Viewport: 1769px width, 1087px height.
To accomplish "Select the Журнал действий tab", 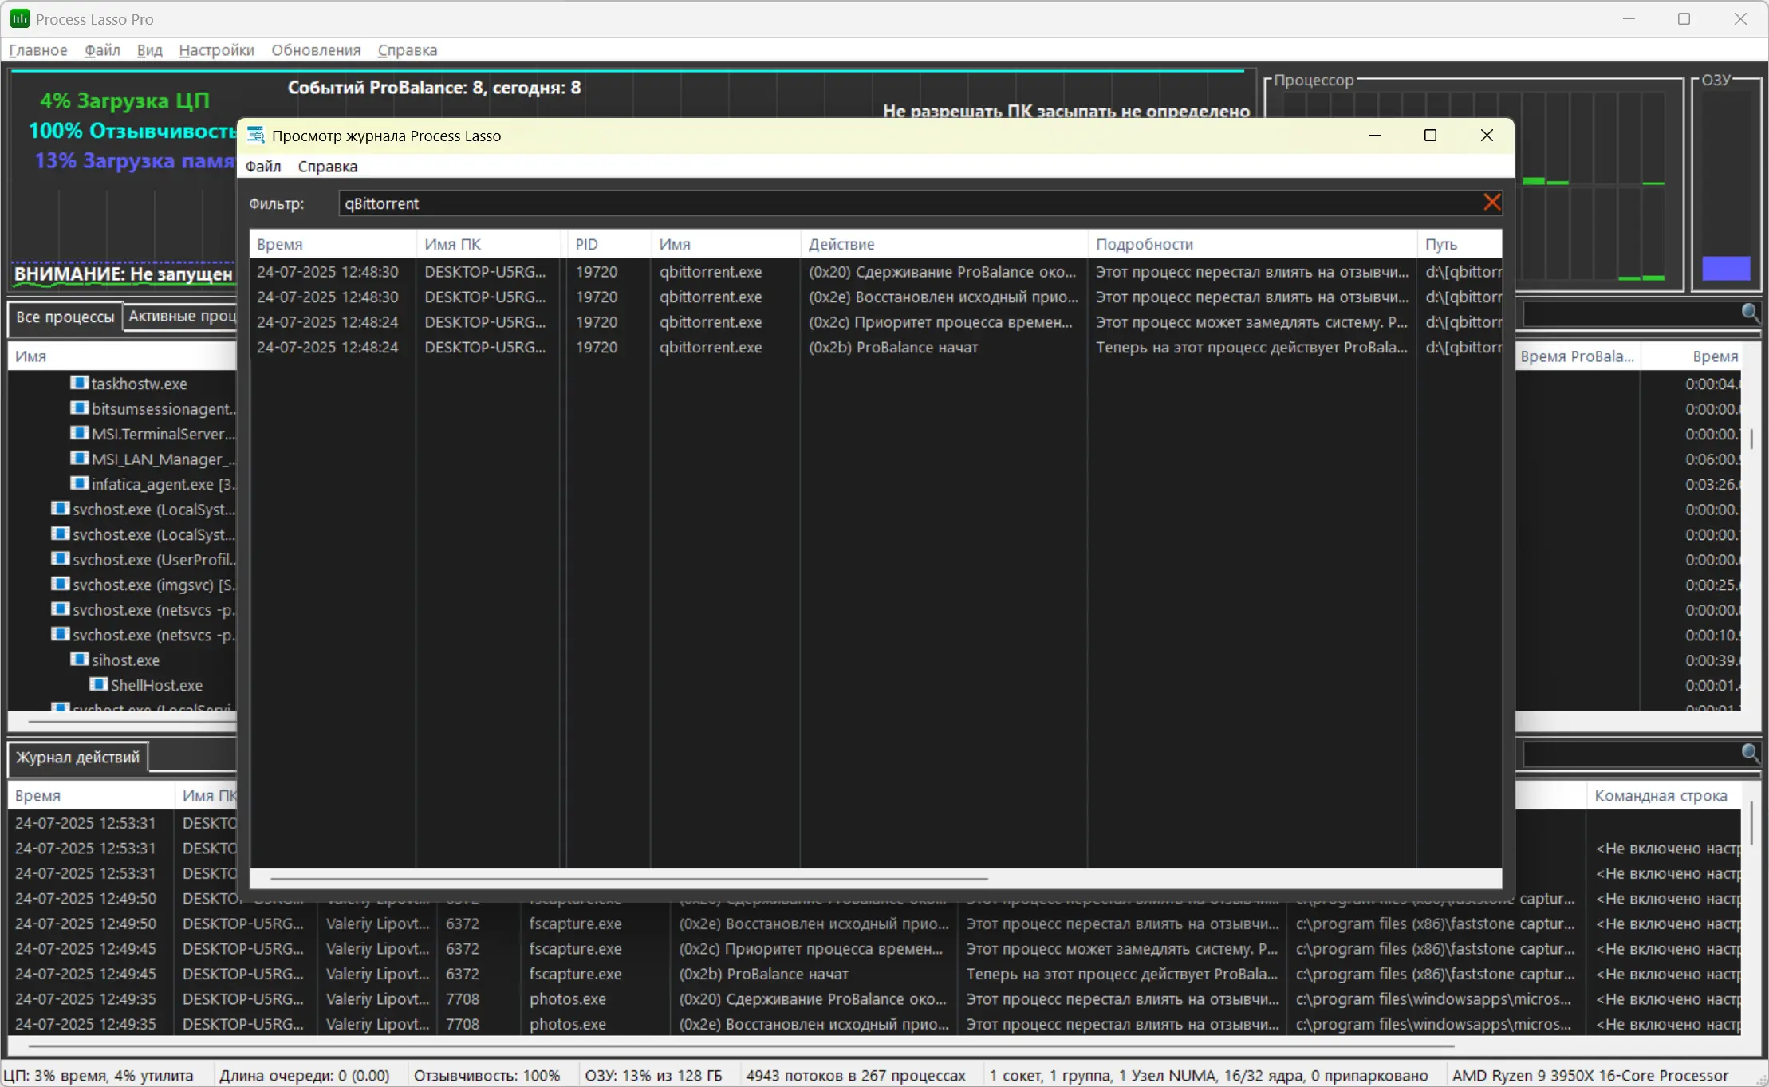I will 77,758.
